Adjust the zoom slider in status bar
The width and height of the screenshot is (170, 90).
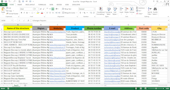[156, 89]
